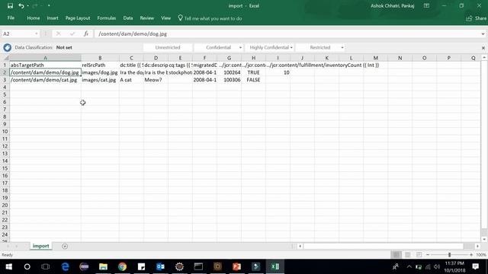Click the Ribbon Display Options icon
The height and width of the screenshot is (274, 488).
[x=427, y=5]
